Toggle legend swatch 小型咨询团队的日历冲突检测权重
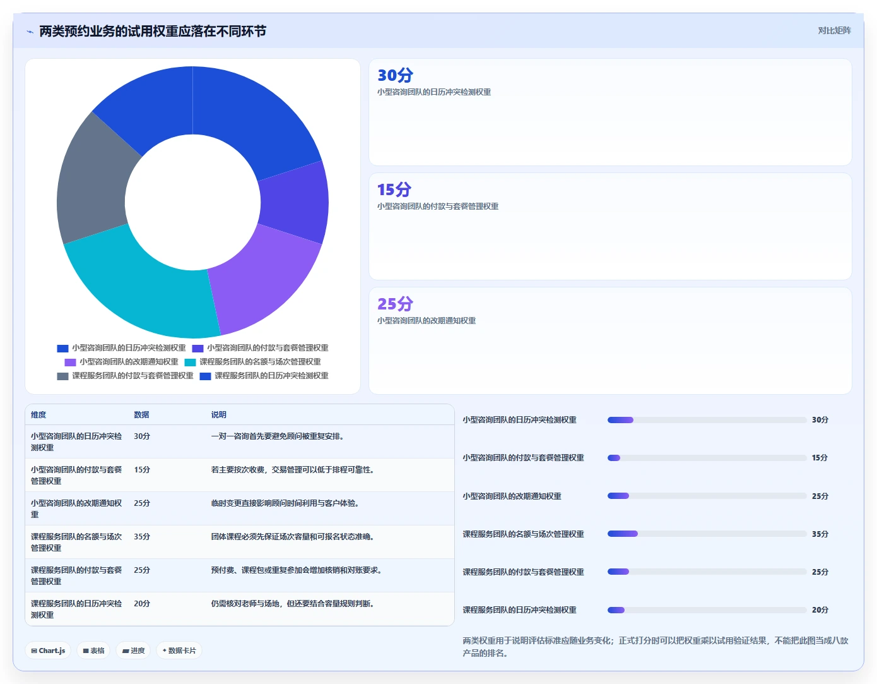The height and width of the screenshot is (684, 877). [x=62, y=348]
